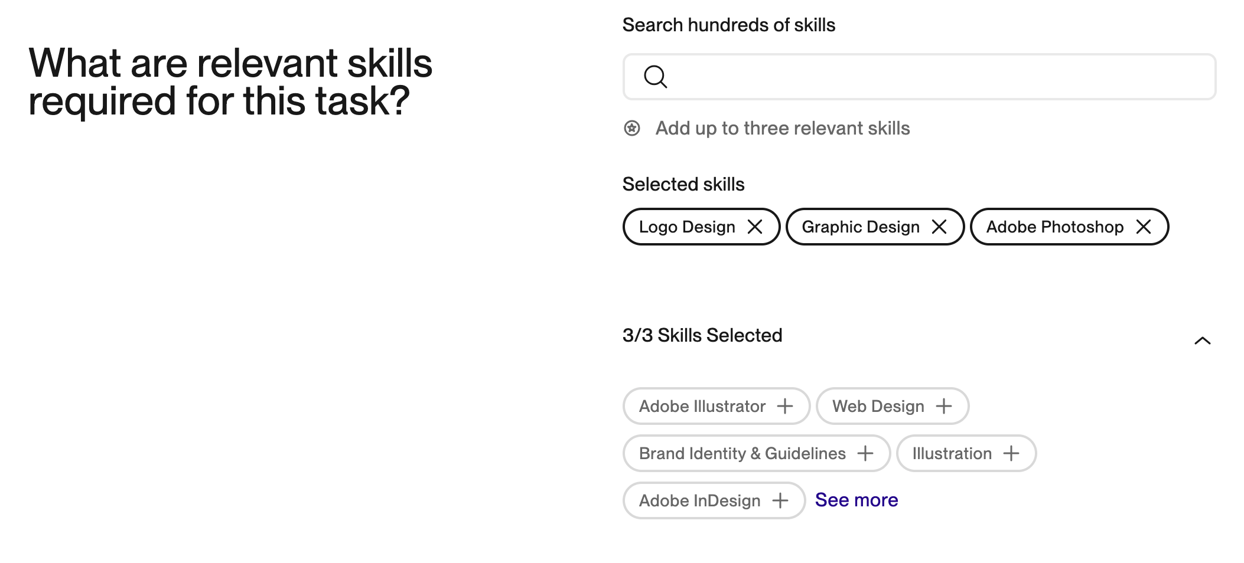Remove Graphic Design via its X icon
Screen dimensions: 1244x563
click(939, 227)
